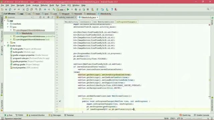Screen dimensions: 214x120
Task: Click the blogspot navigation bar crumb
Action: pyautogui.click(x=65, y=14)
